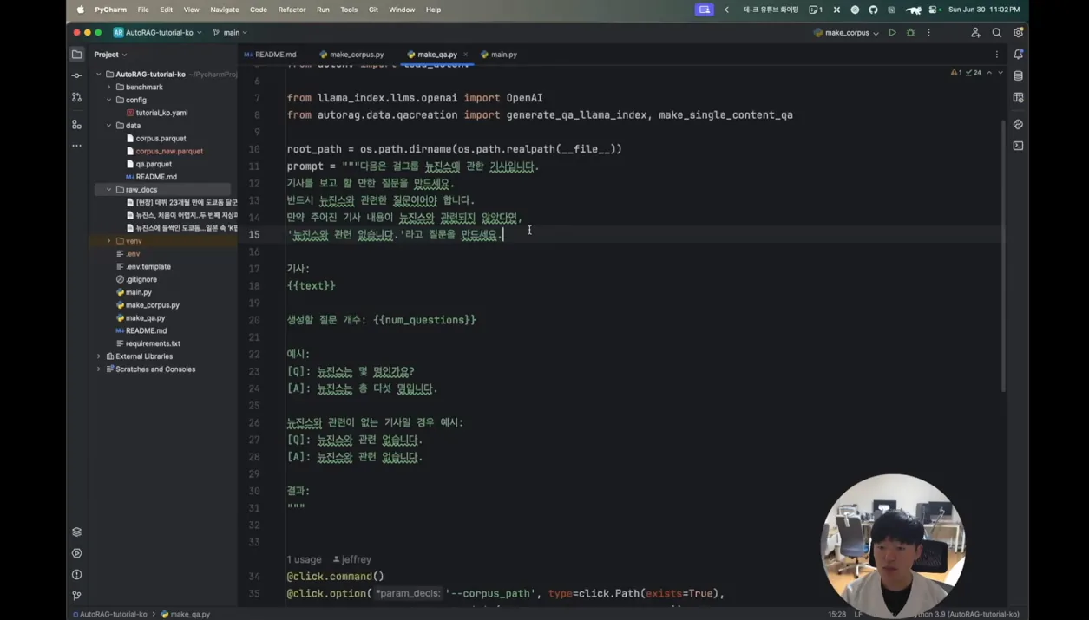Click the jeffrey author inlay hint

pyautogui.click(x=352, y=559)
